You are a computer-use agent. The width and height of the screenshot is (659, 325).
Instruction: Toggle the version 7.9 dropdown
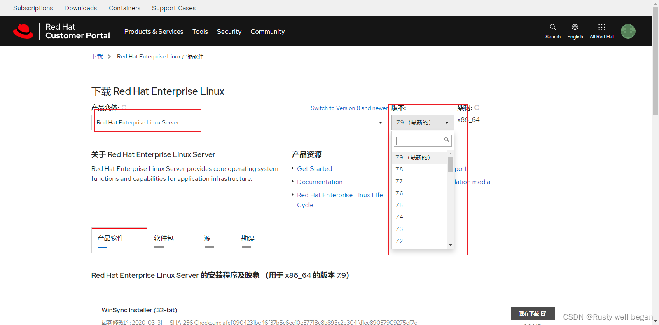pyautogui.click(x=423, y=122)
